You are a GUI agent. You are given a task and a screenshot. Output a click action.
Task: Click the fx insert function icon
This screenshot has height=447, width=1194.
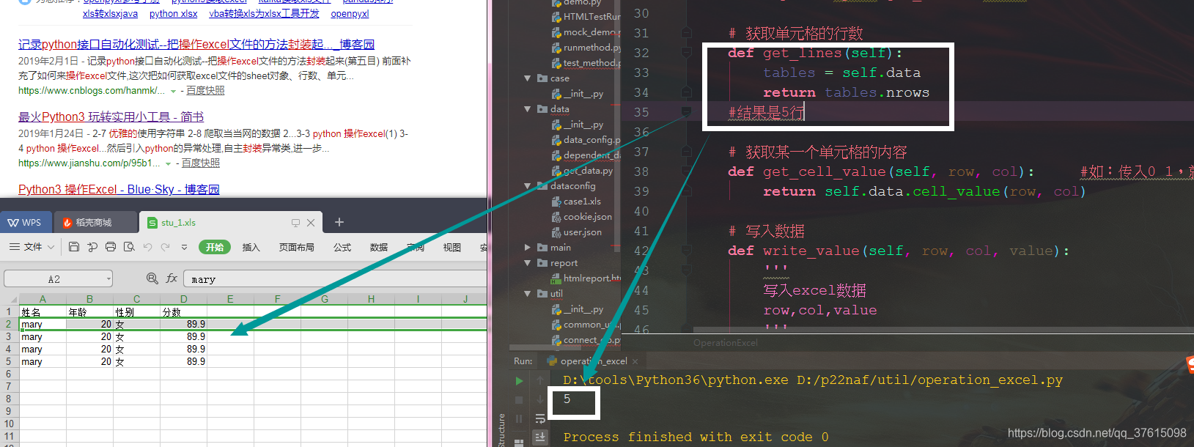coord(172,278)
